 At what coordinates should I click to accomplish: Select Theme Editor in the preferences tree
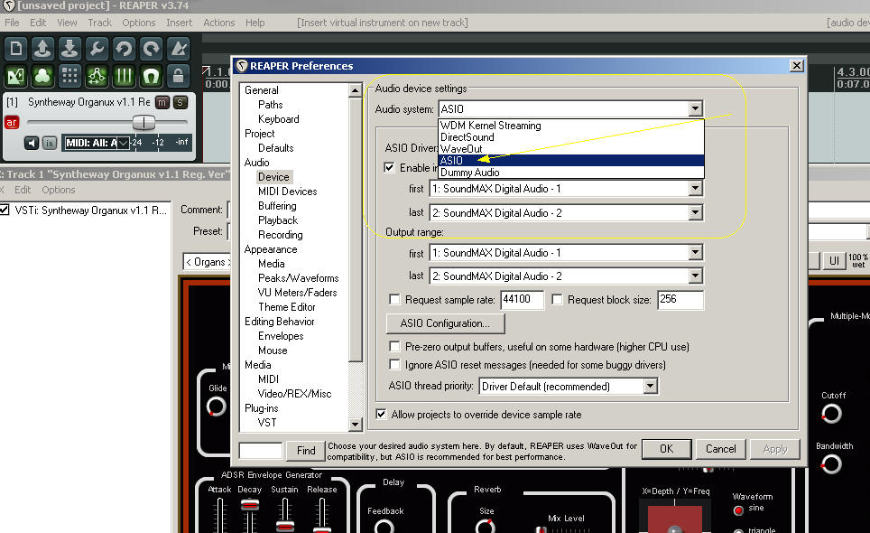pos(286,307)
